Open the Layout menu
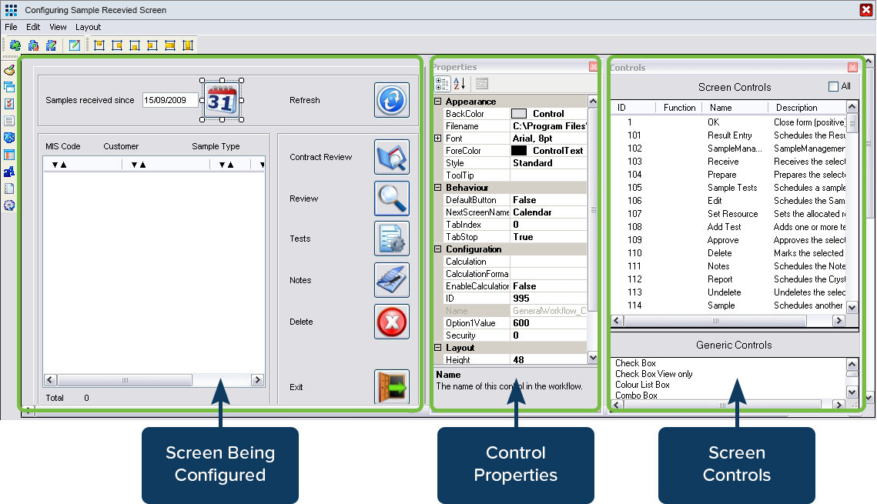This screenshot has width=877, height=504. tap(87, 26)
